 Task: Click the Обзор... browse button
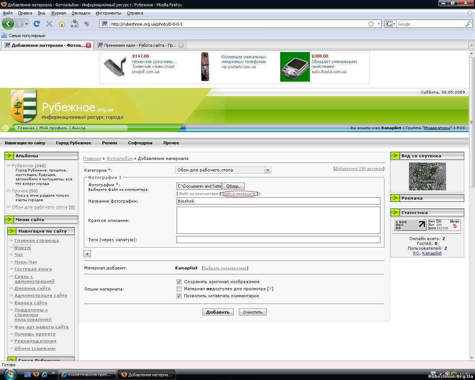click(233, 186)
